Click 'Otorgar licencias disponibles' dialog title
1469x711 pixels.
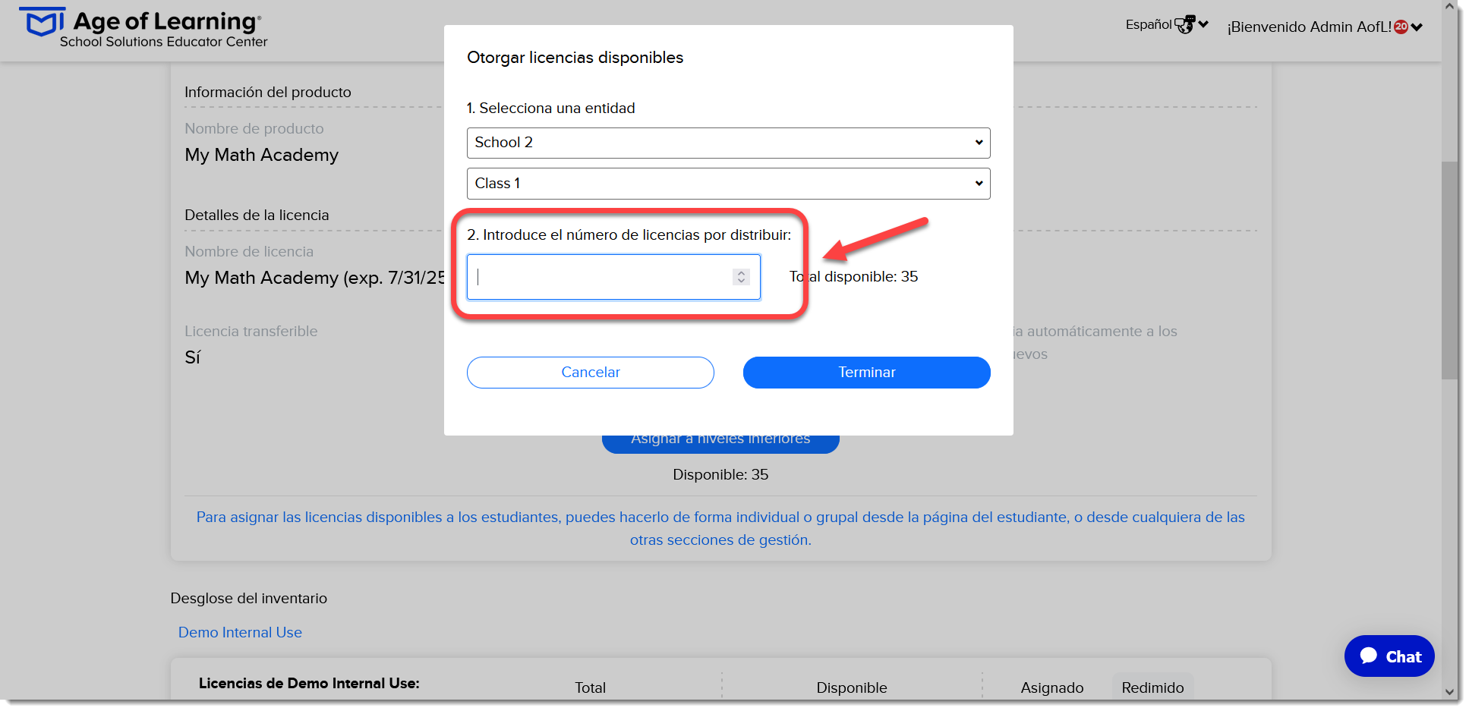coord(575,58)
